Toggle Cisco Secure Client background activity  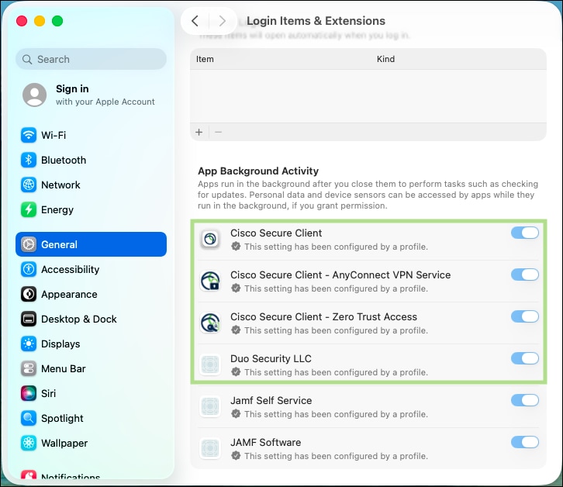[524, 233]
